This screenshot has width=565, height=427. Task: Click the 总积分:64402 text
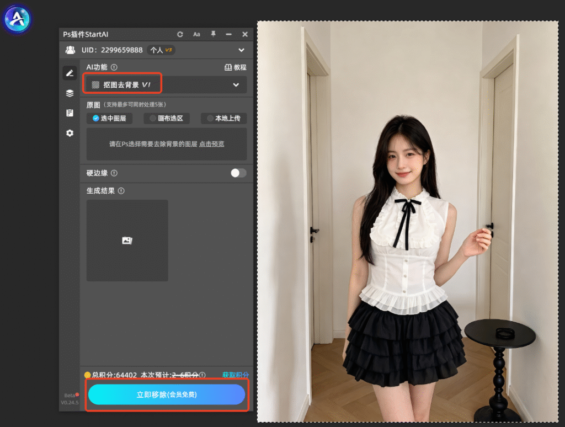[x=114, y=375]
